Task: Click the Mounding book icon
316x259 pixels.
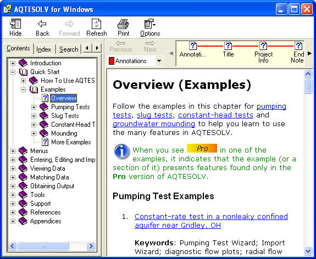Action: pos(44,133)
